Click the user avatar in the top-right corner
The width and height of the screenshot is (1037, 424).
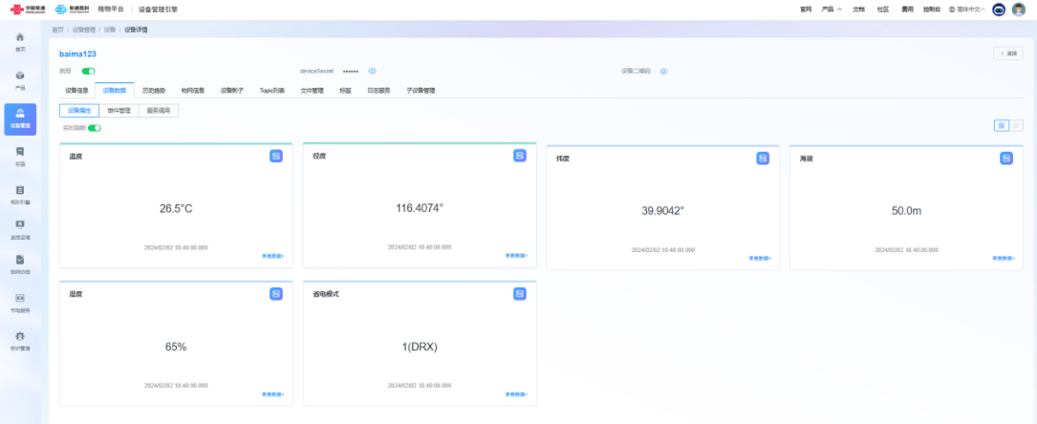pyautogui.click(x=1019, y=10)
